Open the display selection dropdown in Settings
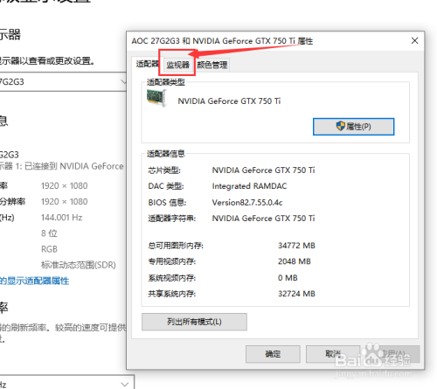 pos(63,82)
